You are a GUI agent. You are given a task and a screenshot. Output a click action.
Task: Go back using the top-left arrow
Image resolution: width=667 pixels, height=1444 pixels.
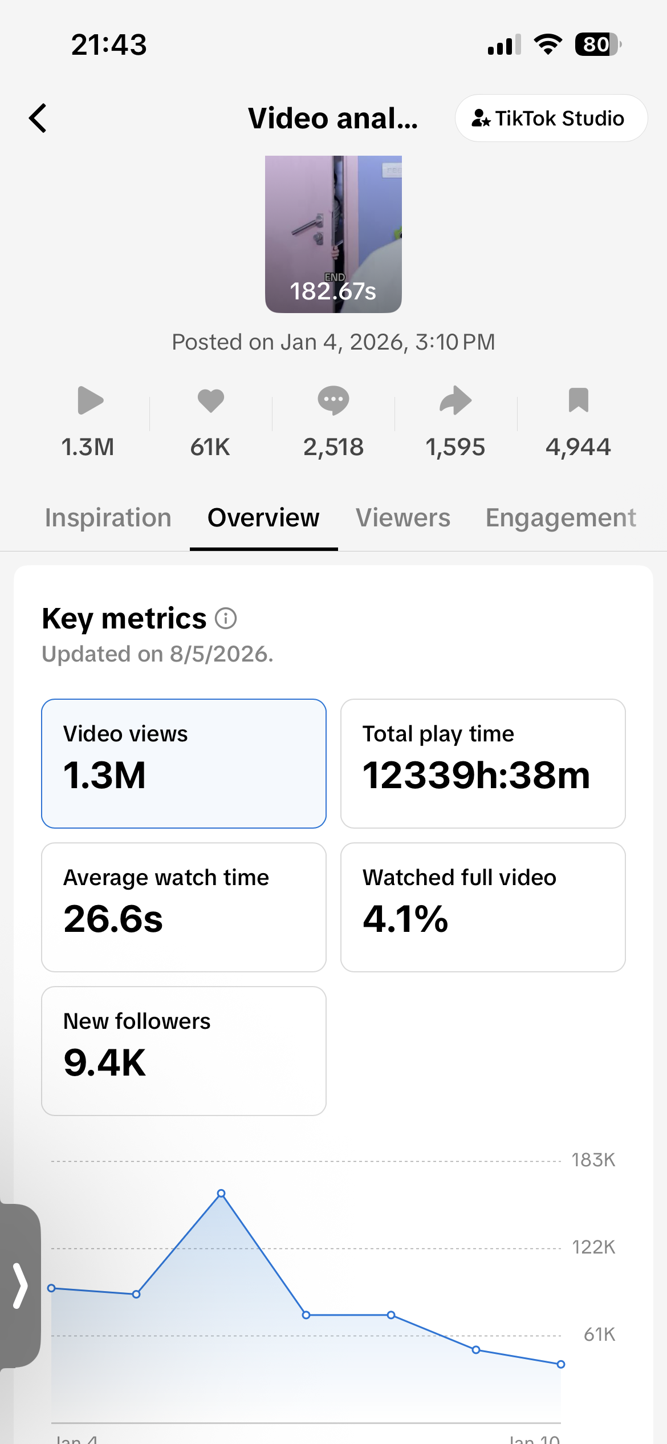point(38,118)
